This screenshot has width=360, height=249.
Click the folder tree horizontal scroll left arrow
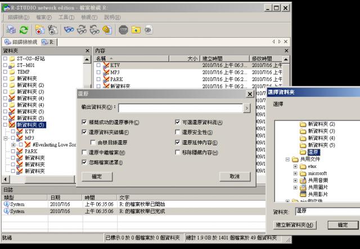pyautogui.click(x=6, y=179)
